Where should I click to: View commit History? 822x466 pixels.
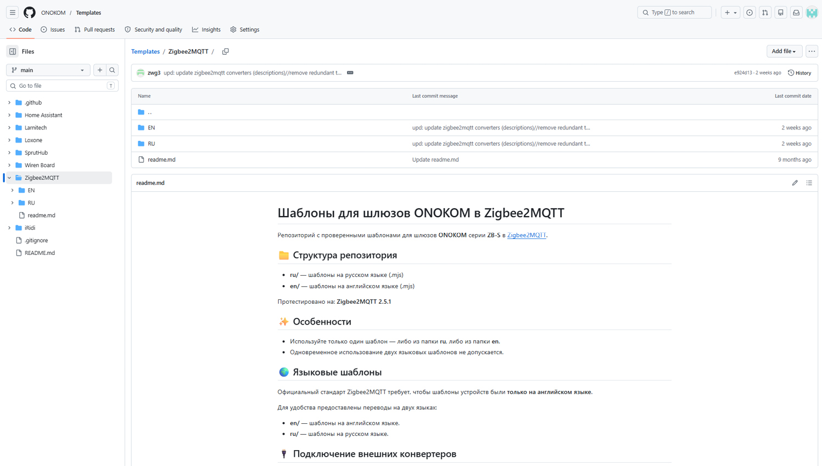pos(799,73)
